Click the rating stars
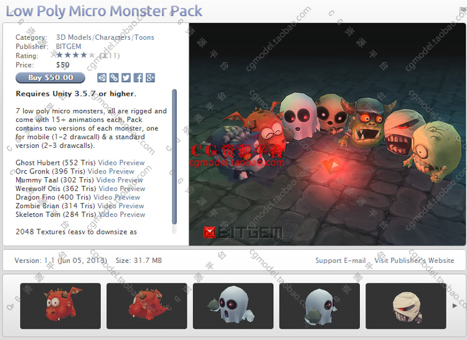The height and width of the screenshot is (340, 467). point(75,55)
